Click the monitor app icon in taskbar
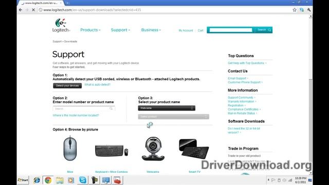Viewport: 329px width, 185px height. [x=106, y=180]
